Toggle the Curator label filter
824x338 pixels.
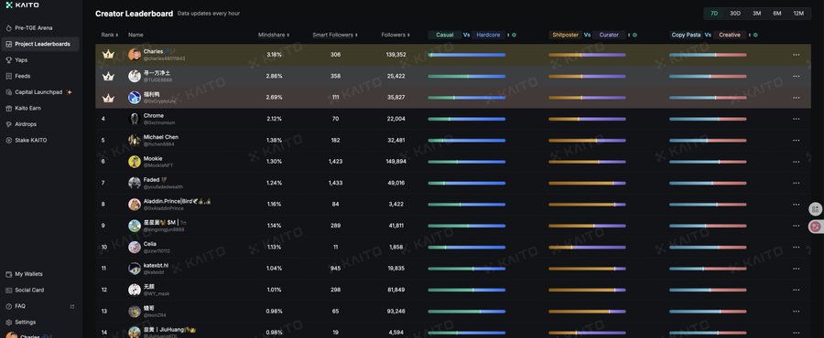coord(609,35)
